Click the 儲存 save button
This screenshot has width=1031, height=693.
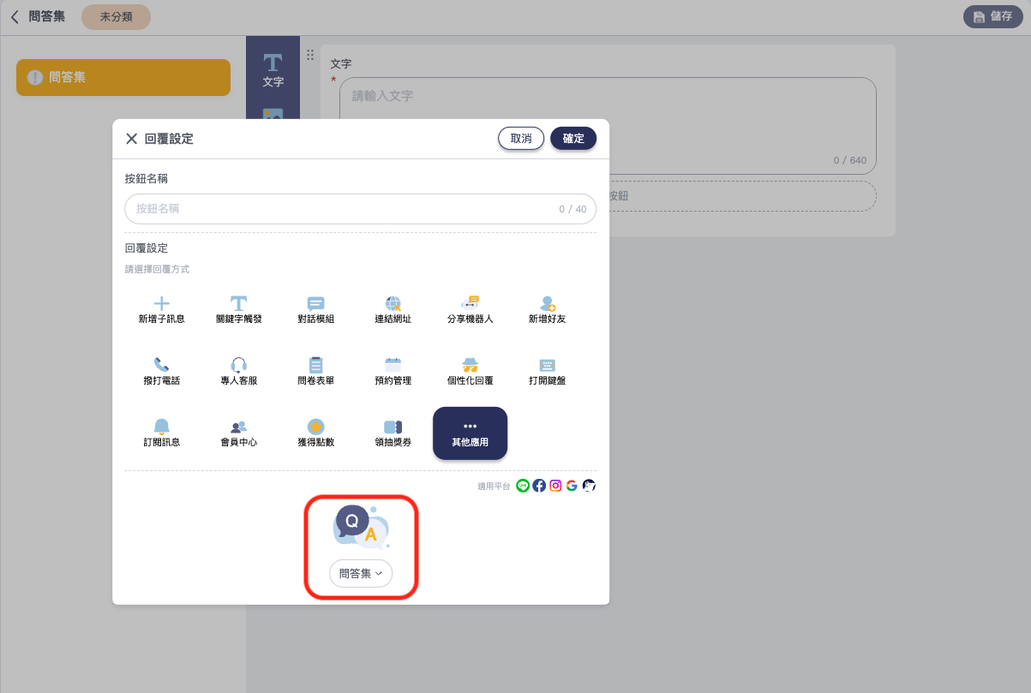tap(992, 16)
